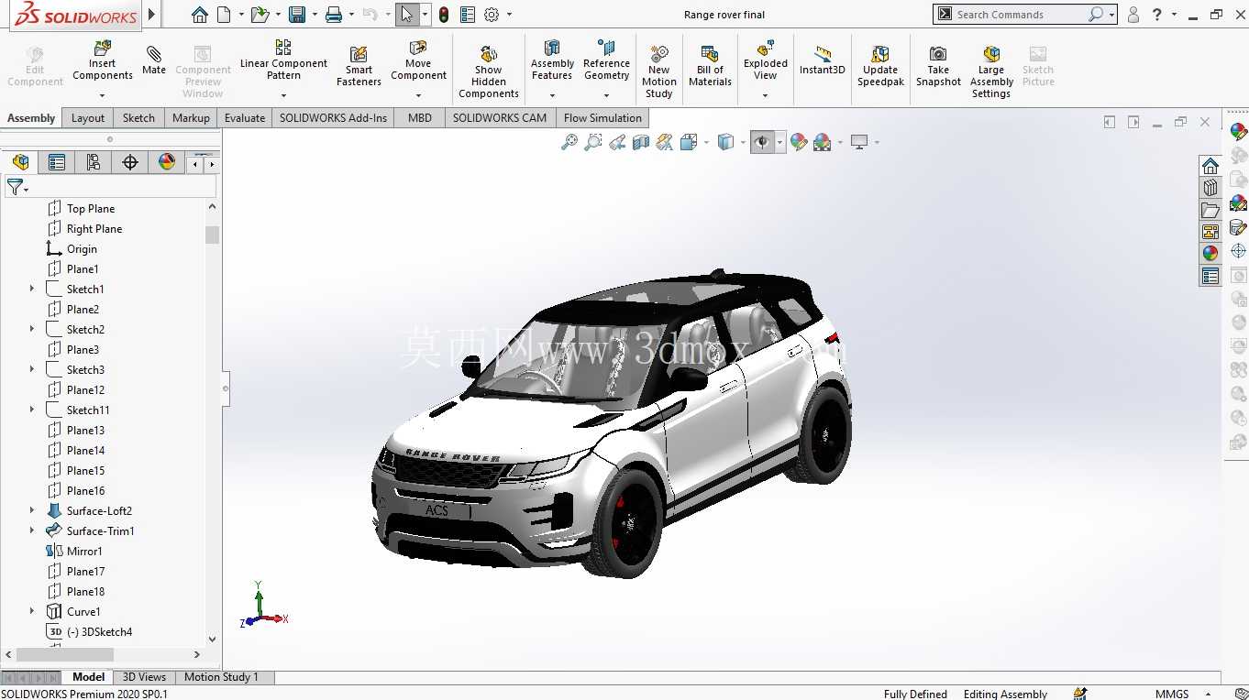The height and width of the screenshot is (700, 1249).
Task: Open the Motion Study 1 tab
Action: tap(221, 677)
